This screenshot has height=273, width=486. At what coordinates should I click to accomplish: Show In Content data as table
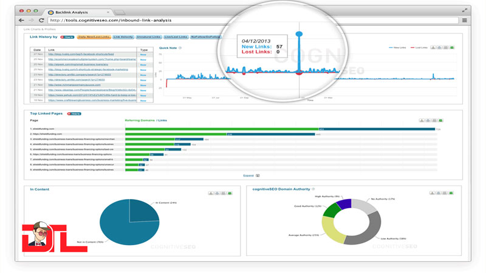pyautogui.click(x=223, y=193)
